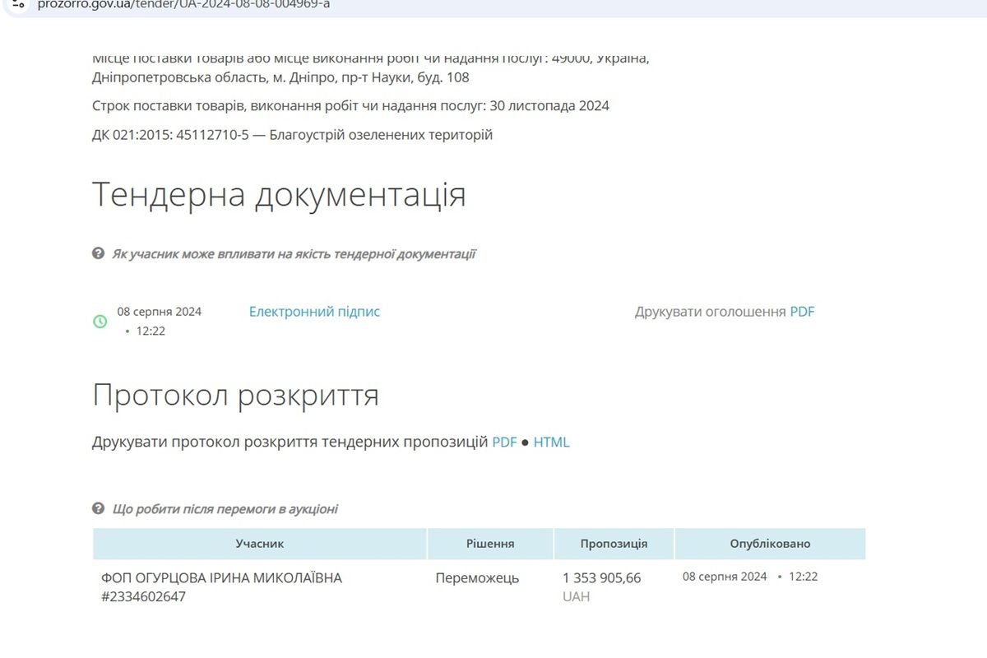Click the help icon beside tender documentation question
The height and width of the screenshot is (658, 987).
pyautogui.click(x=100, y=254)
